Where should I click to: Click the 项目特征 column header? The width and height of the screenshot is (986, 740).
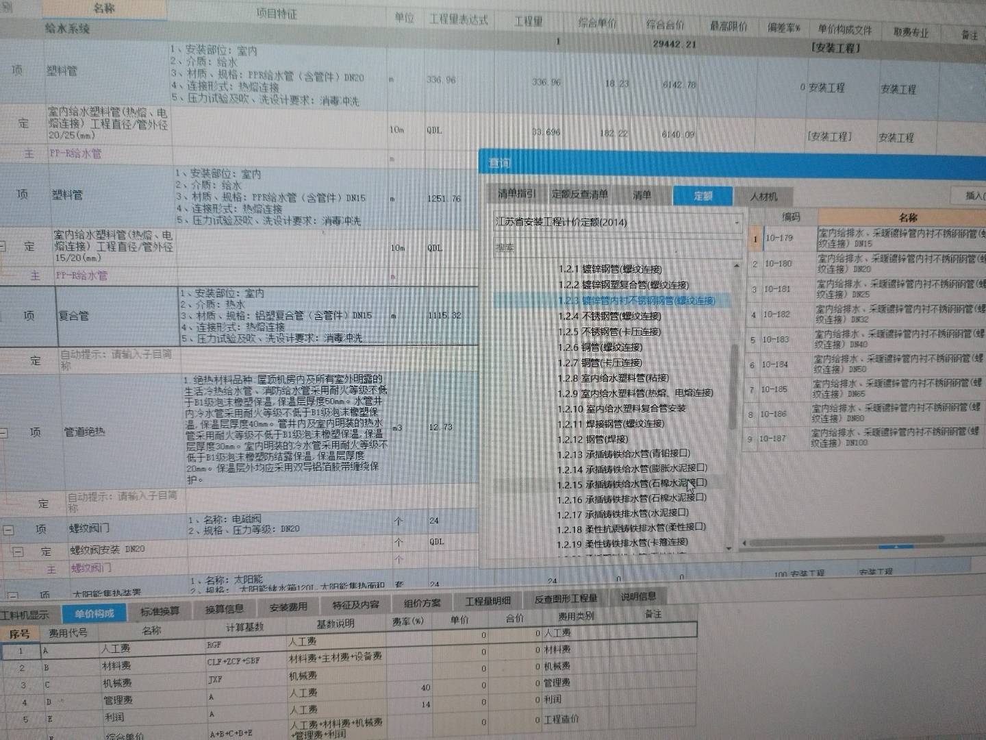[x=277, y=14]
